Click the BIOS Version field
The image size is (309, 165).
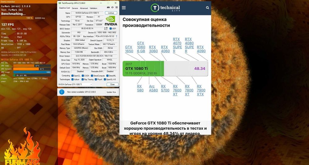click(x=87, y=29)
